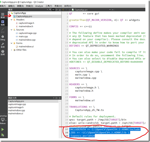Close the Open Documents panel via its rightmost icon
This screenshot has width=150, height=142.
[60, 98]
